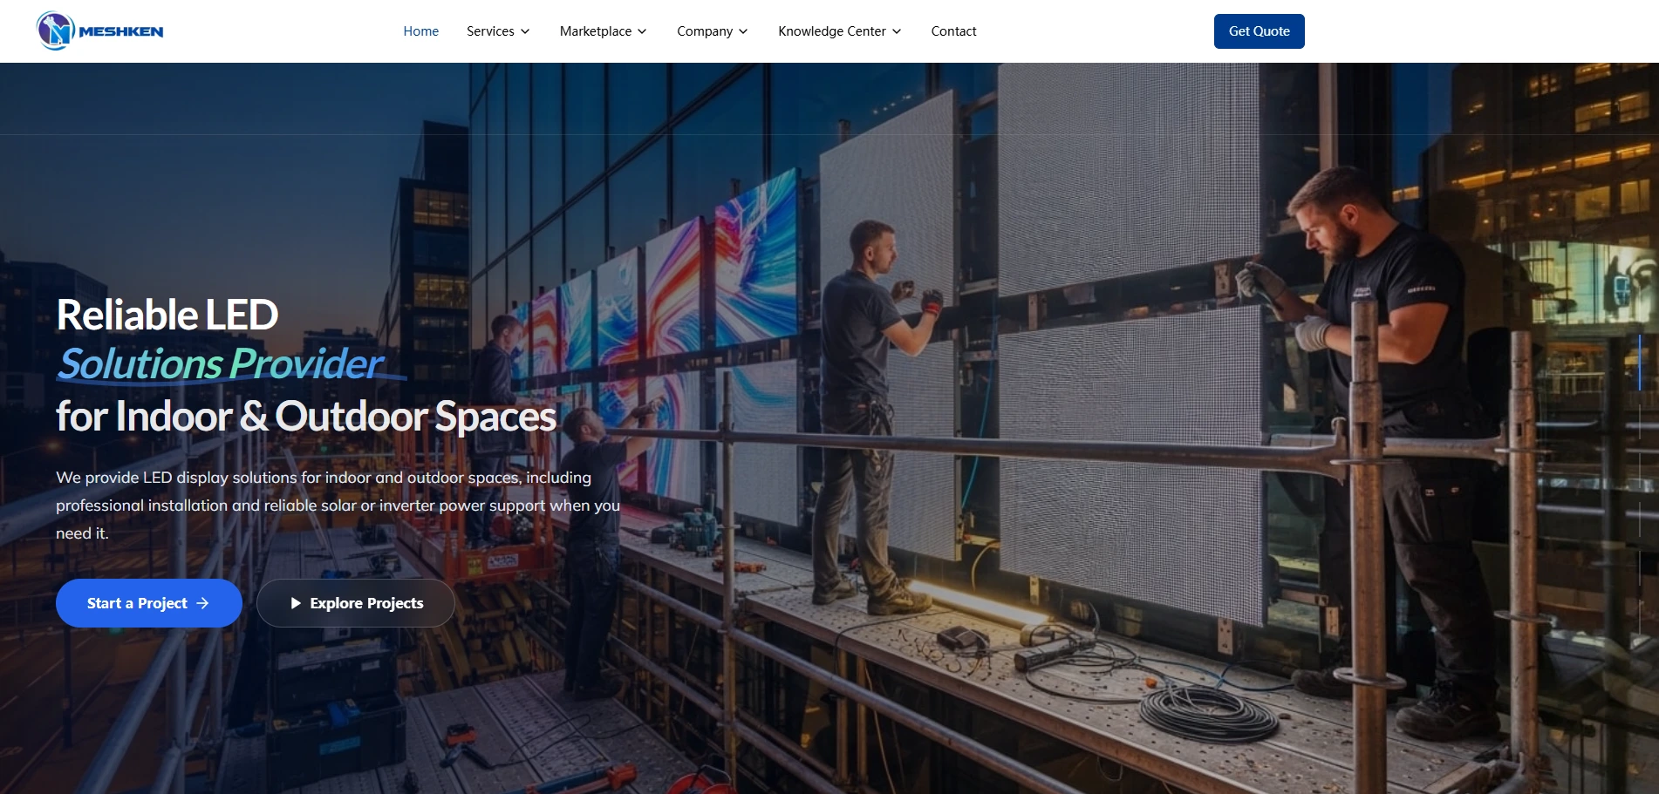Expand the Services dropdown chevron
The width and height of the screenshot is (1659, 794).
point(525,31)
